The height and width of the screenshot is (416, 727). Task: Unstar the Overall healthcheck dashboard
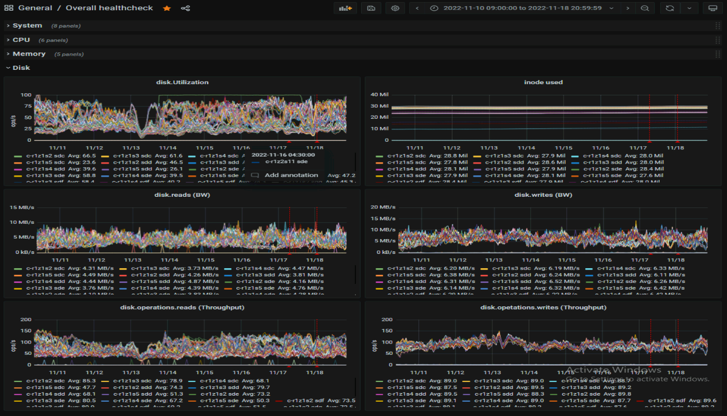tap(167, 8)
